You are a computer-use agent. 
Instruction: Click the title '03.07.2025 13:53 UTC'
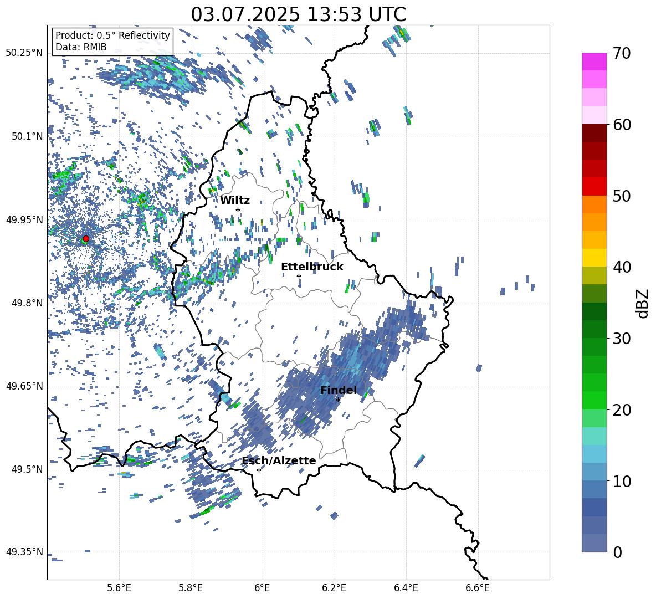coord(298,14)
